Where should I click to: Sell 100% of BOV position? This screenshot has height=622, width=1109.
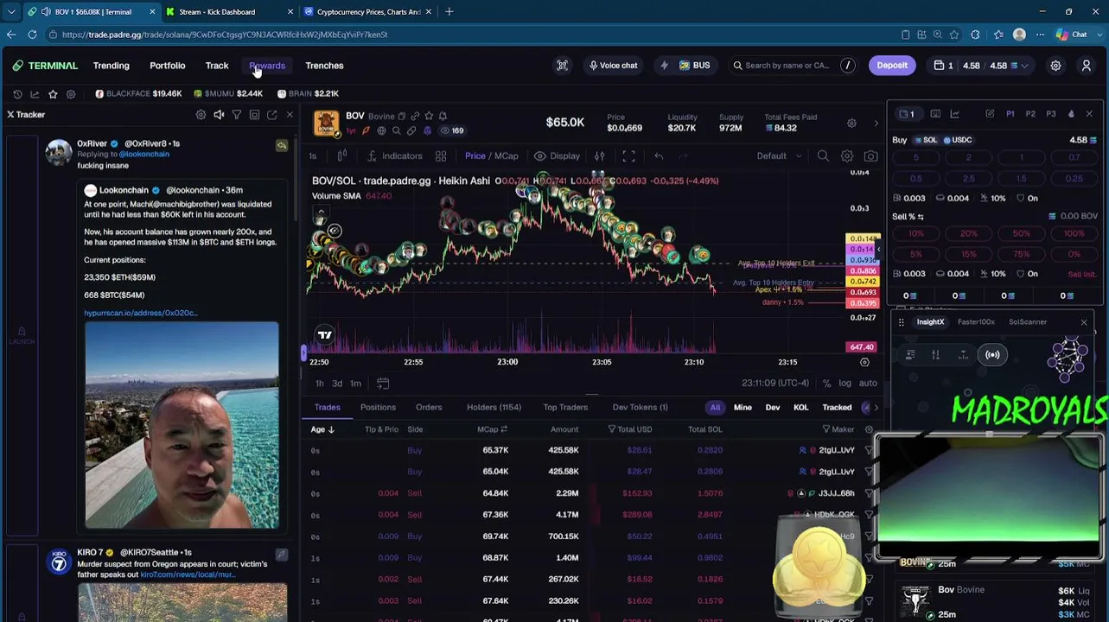1074,233
